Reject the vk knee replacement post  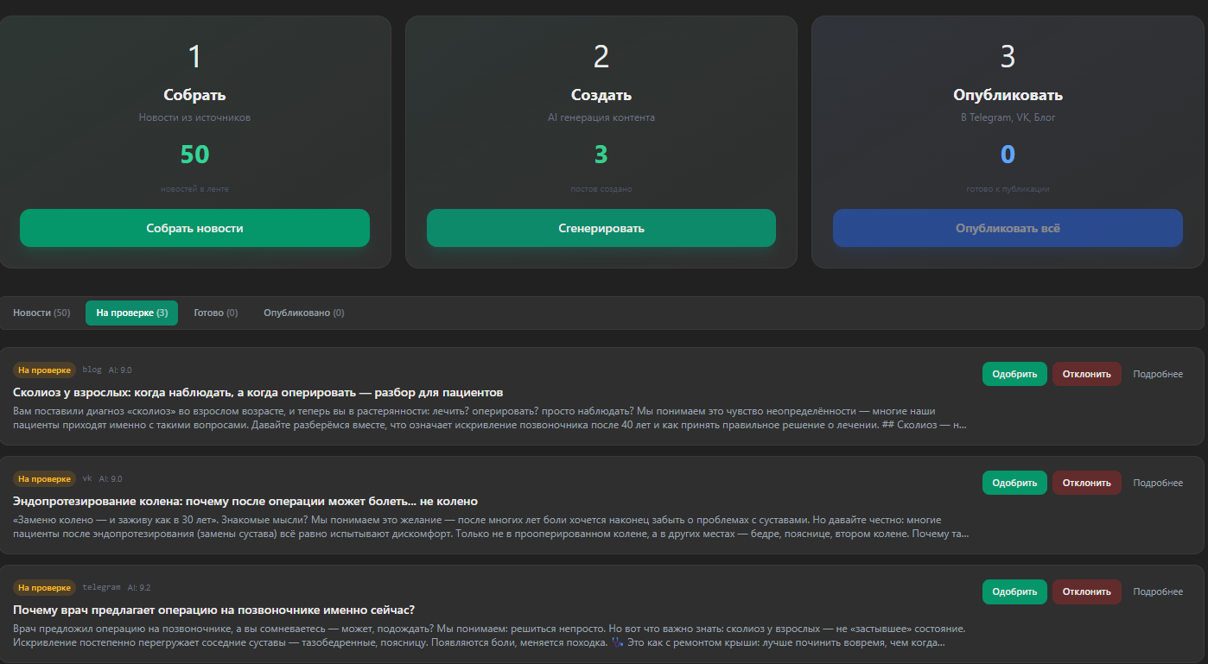[x=1086, y=483]
